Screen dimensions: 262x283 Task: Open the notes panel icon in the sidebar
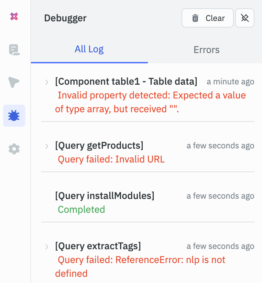(14, 50)
